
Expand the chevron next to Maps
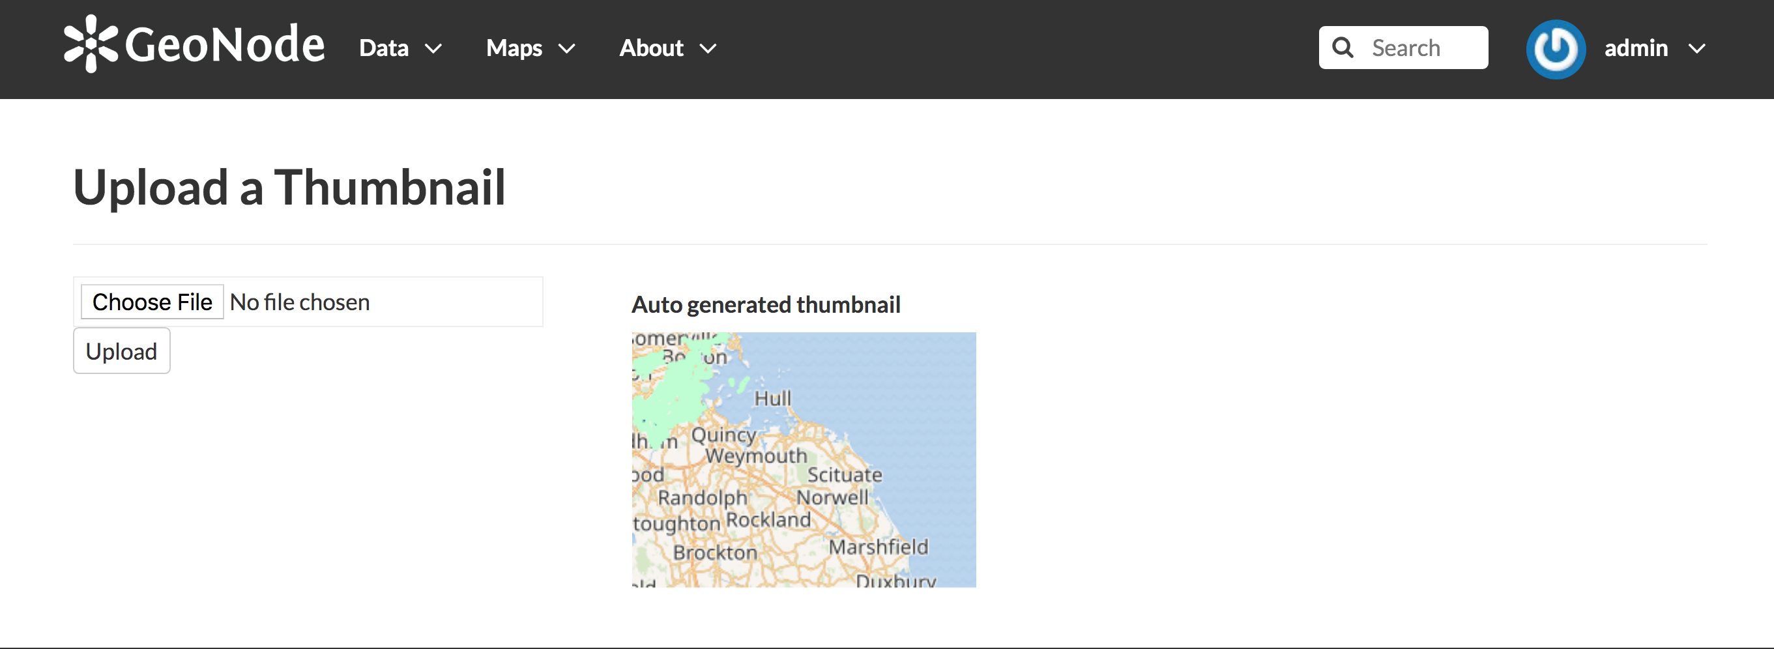[566, 49]
